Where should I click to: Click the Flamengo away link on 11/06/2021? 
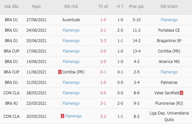[x=169, y=72]
